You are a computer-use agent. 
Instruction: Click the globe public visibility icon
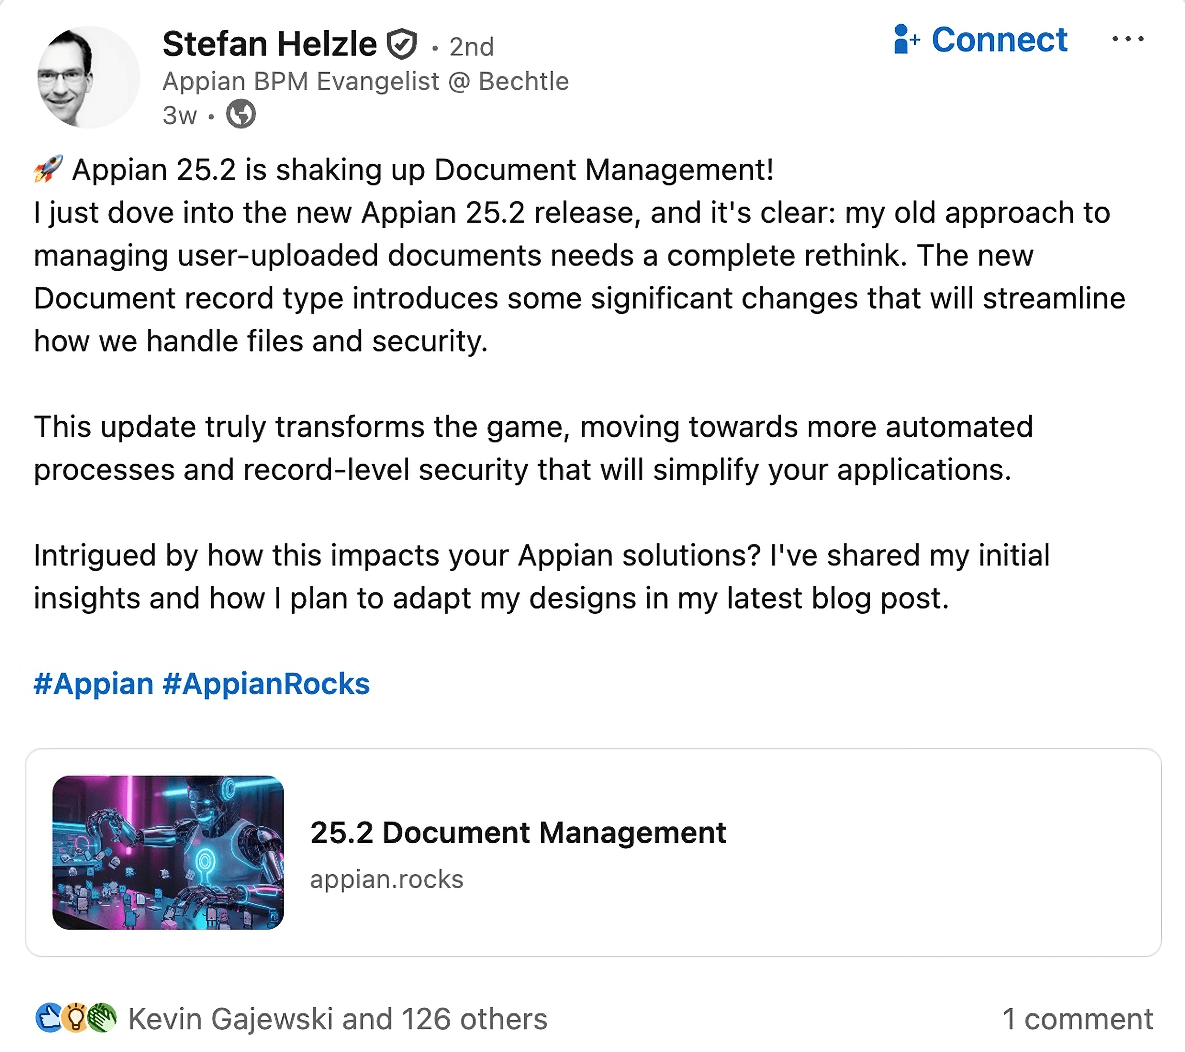tap(241, 114)
